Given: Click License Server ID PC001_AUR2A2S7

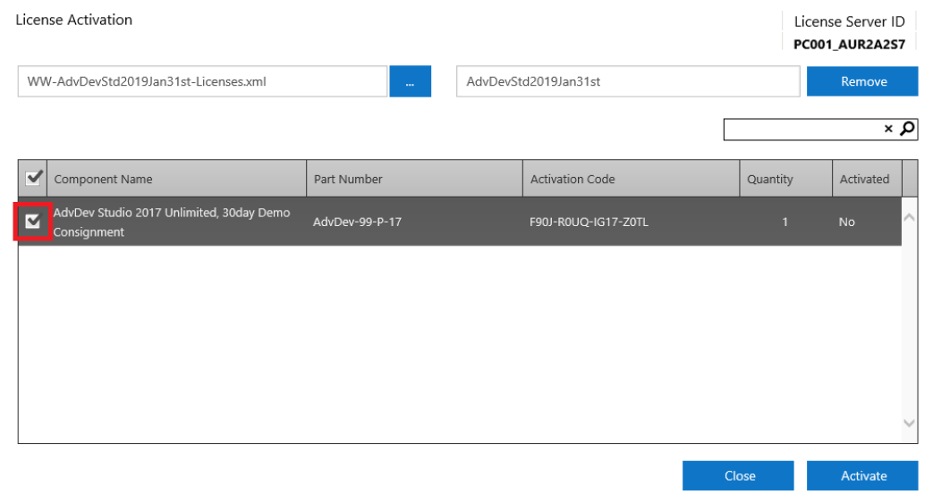Looking at the screenshot, I should pyautogui.click(x=849, y=45).
